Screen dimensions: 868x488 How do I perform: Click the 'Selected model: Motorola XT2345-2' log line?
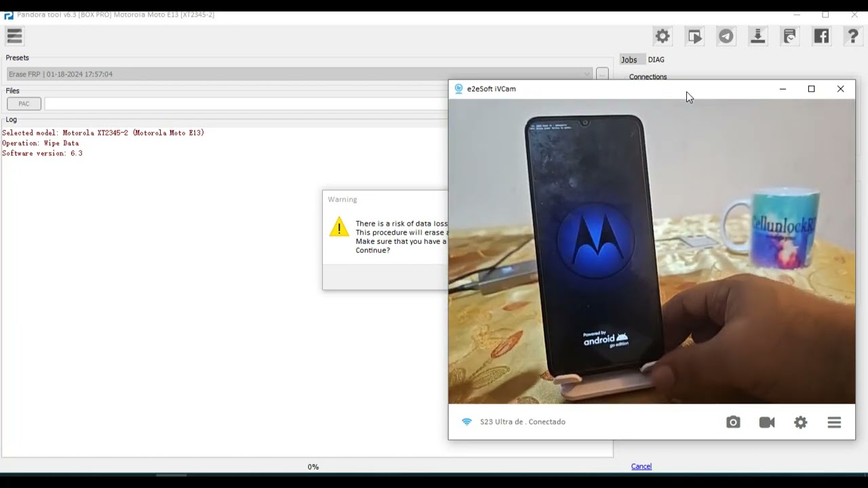103,133
